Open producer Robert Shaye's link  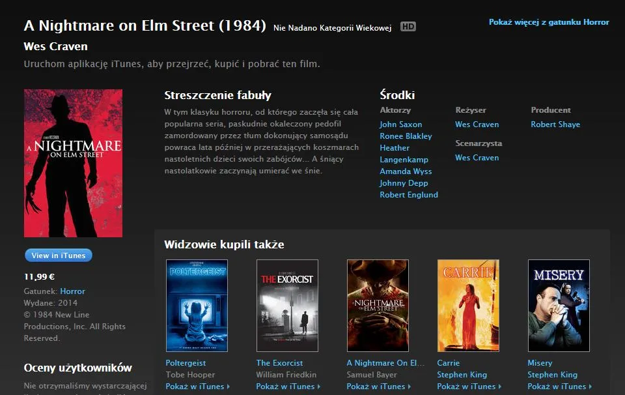point(555,124)
